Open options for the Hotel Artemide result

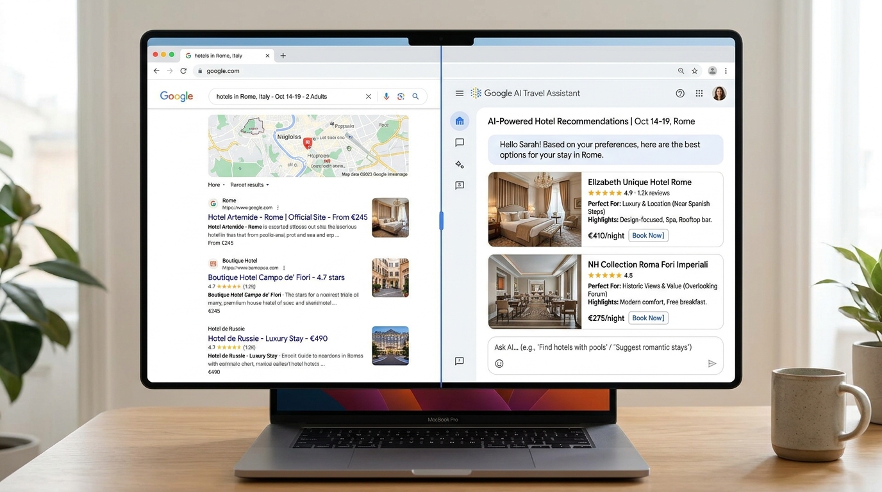(278, 208)
